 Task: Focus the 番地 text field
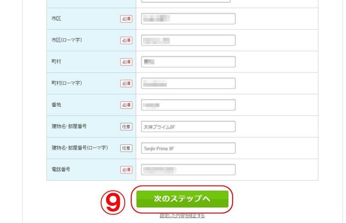click(x=188, y=105)
